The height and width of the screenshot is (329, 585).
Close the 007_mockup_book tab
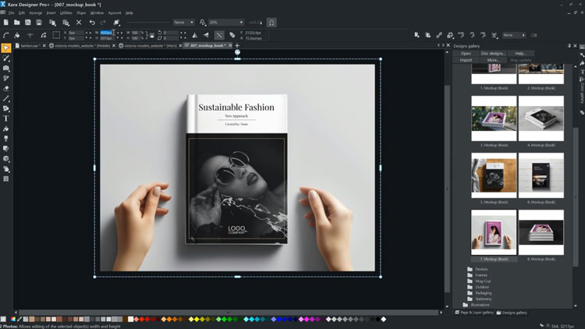tap(230, 45)
